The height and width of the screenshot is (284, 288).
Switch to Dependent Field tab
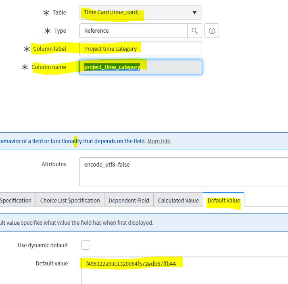[129, 200]
